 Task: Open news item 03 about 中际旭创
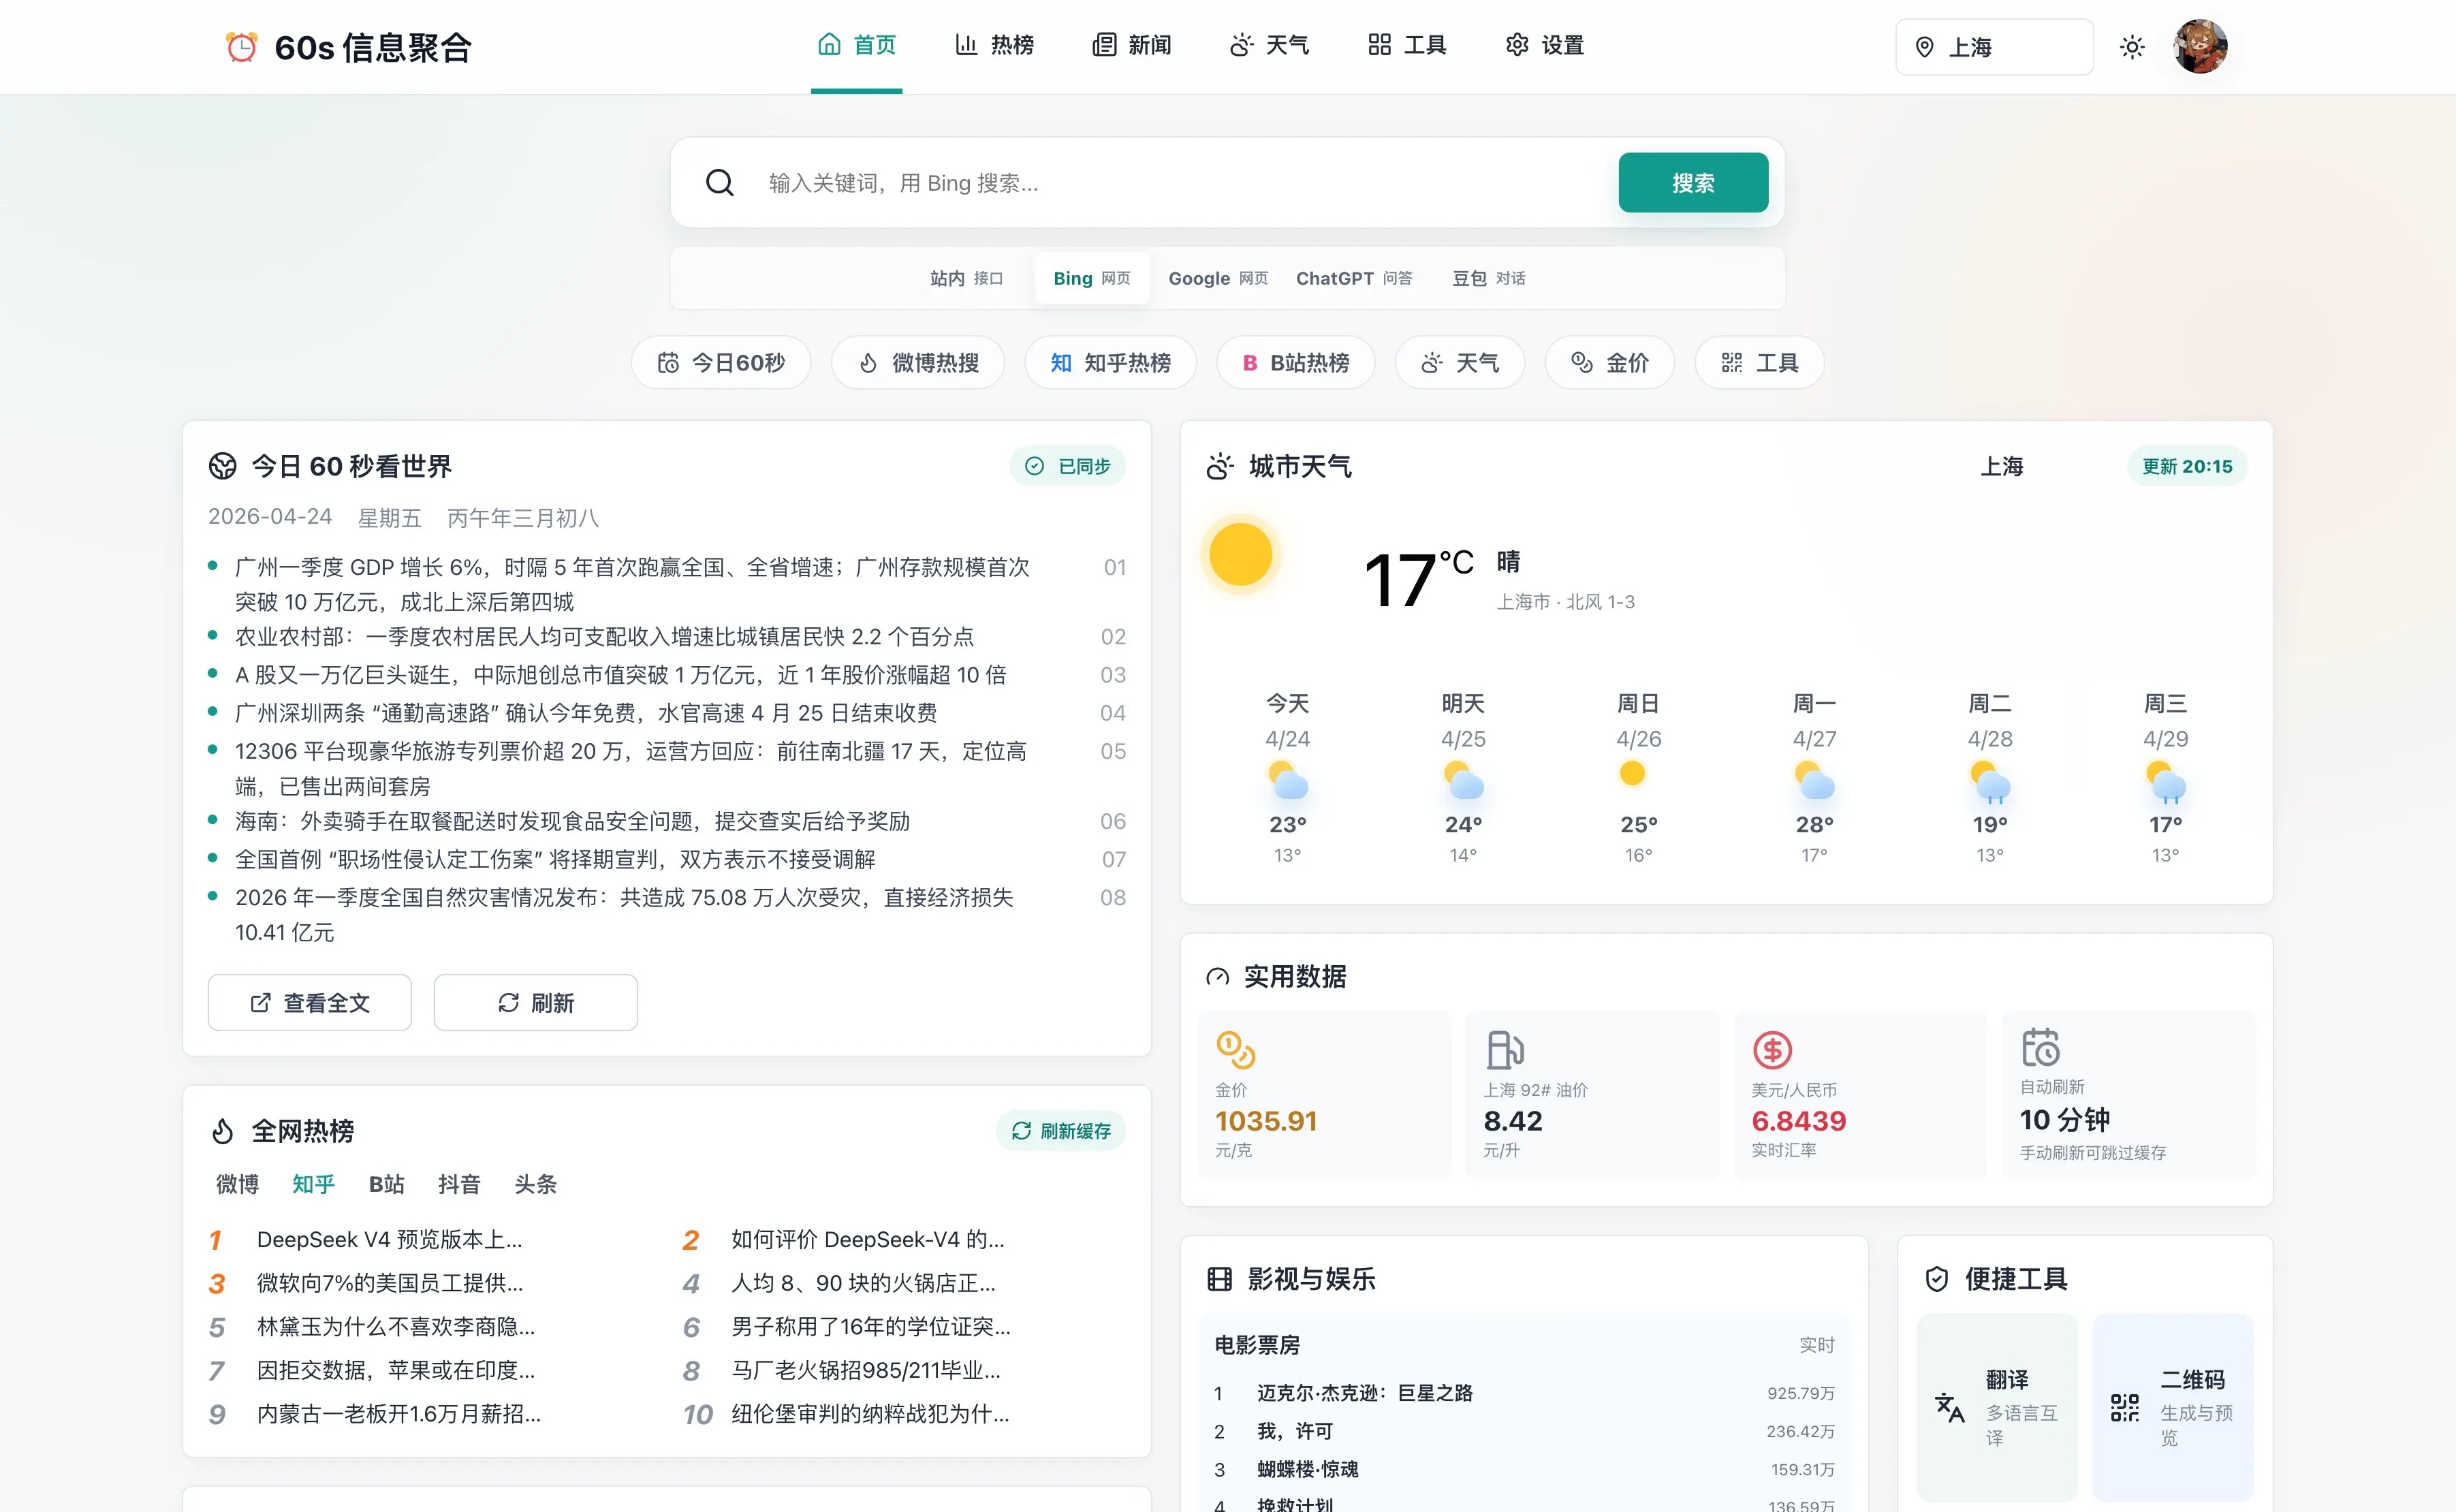click(666, 675)
